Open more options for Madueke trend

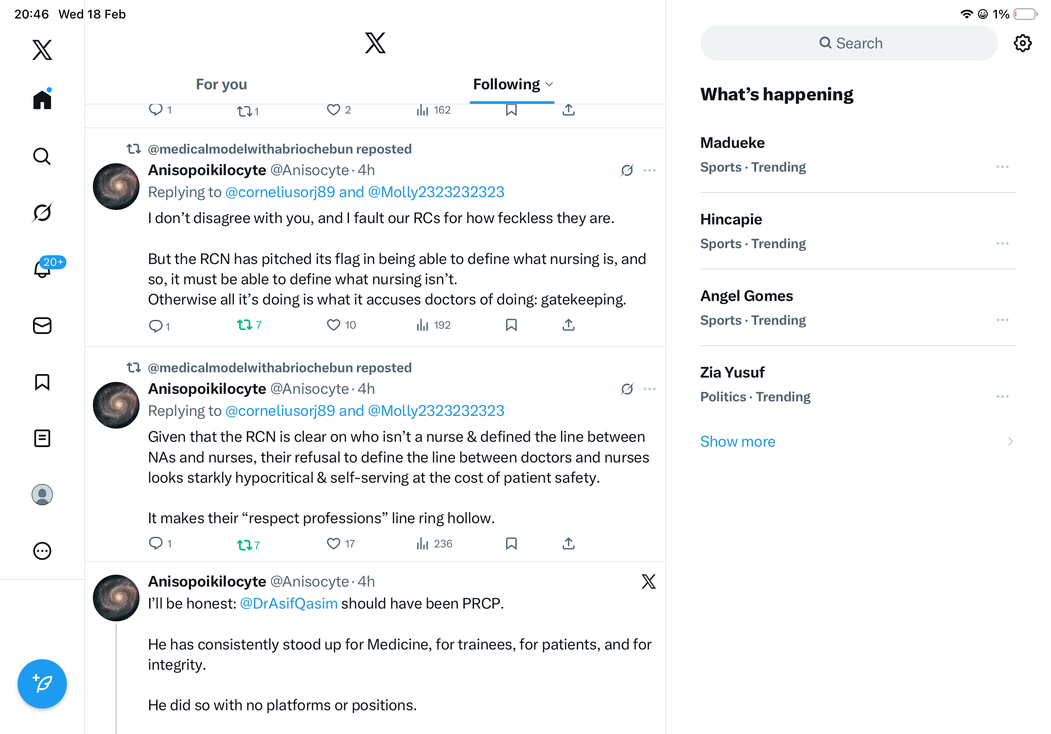(1002, 167)
